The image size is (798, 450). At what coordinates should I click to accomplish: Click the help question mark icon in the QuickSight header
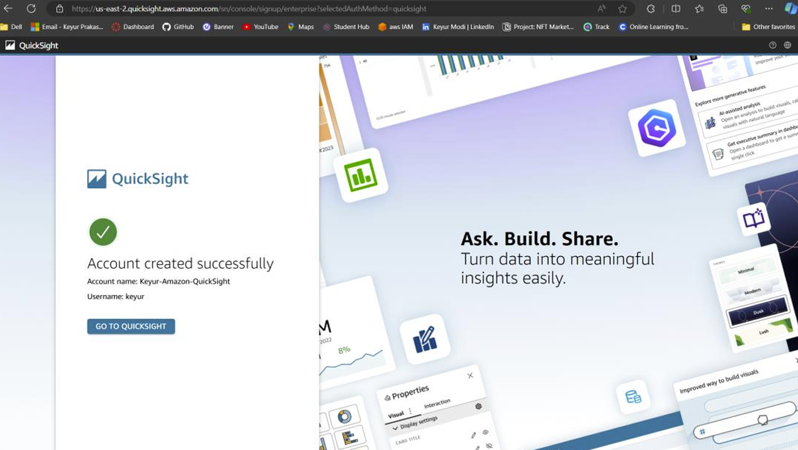coord(773,45)
